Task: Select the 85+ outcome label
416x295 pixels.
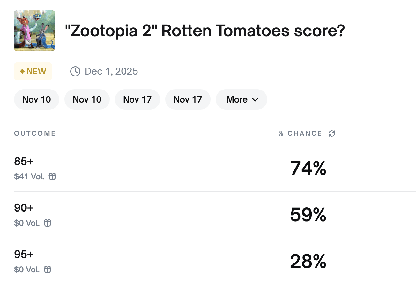Action: [24, 161]
